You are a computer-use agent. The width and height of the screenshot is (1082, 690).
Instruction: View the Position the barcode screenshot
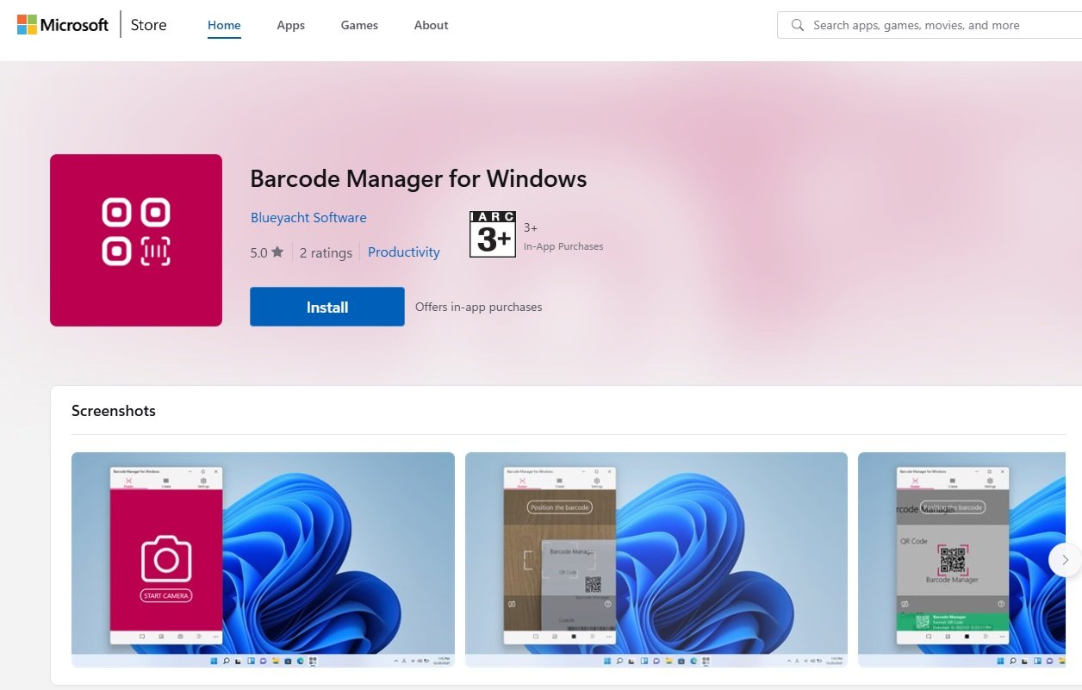click(x=656, y=560)
